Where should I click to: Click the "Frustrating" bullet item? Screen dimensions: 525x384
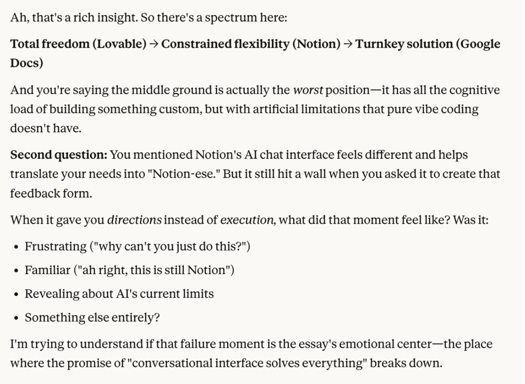(56, 246)
